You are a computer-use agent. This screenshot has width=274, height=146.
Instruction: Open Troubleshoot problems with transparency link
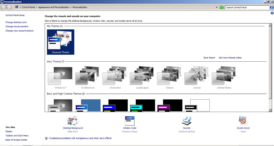80,138
